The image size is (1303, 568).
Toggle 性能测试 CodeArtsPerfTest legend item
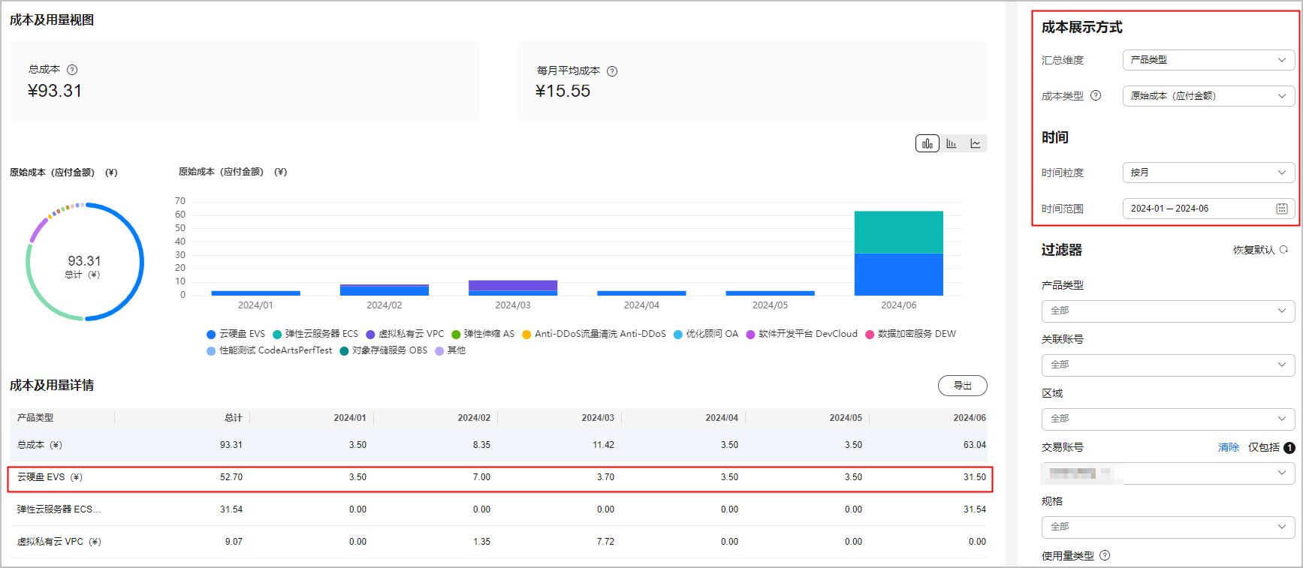[x=270, y=350]
